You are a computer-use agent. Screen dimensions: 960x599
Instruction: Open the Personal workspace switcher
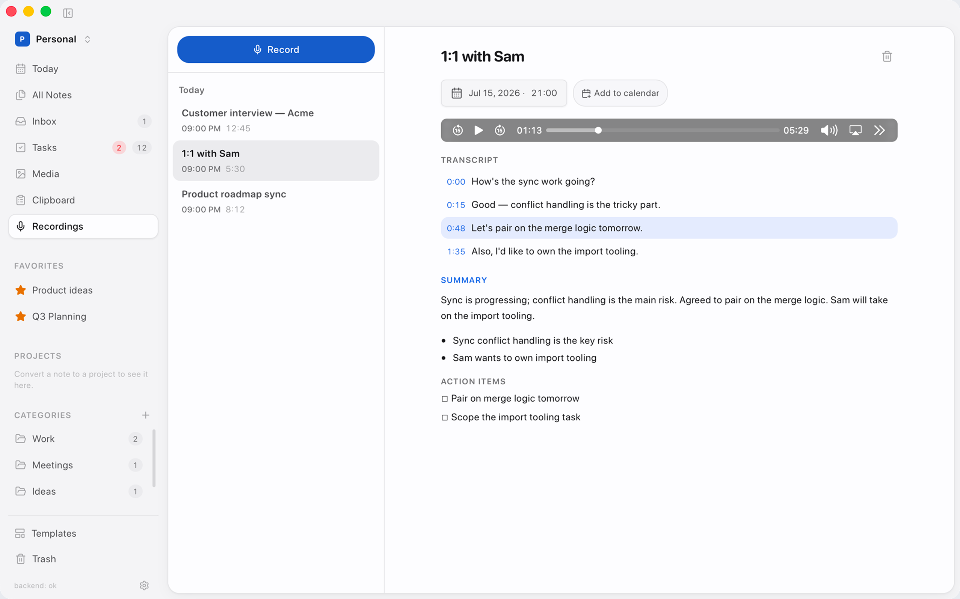[53, 39]
